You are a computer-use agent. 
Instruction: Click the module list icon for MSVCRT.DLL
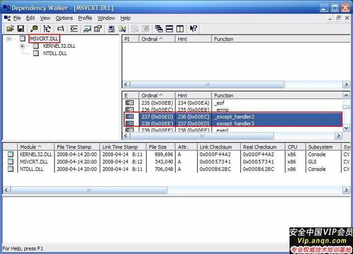point(10,162)
